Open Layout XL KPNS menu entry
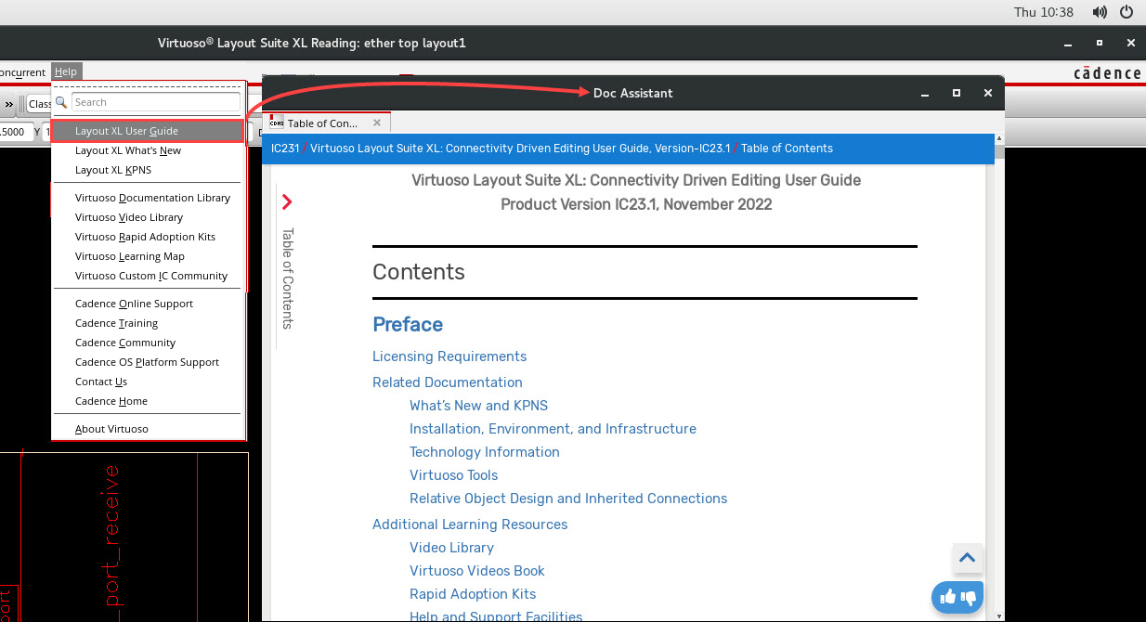The width and height of the screenshot is (1146, 622). coord(113,170)
